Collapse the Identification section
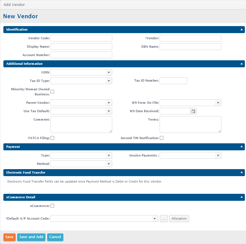 pos(242,29)
